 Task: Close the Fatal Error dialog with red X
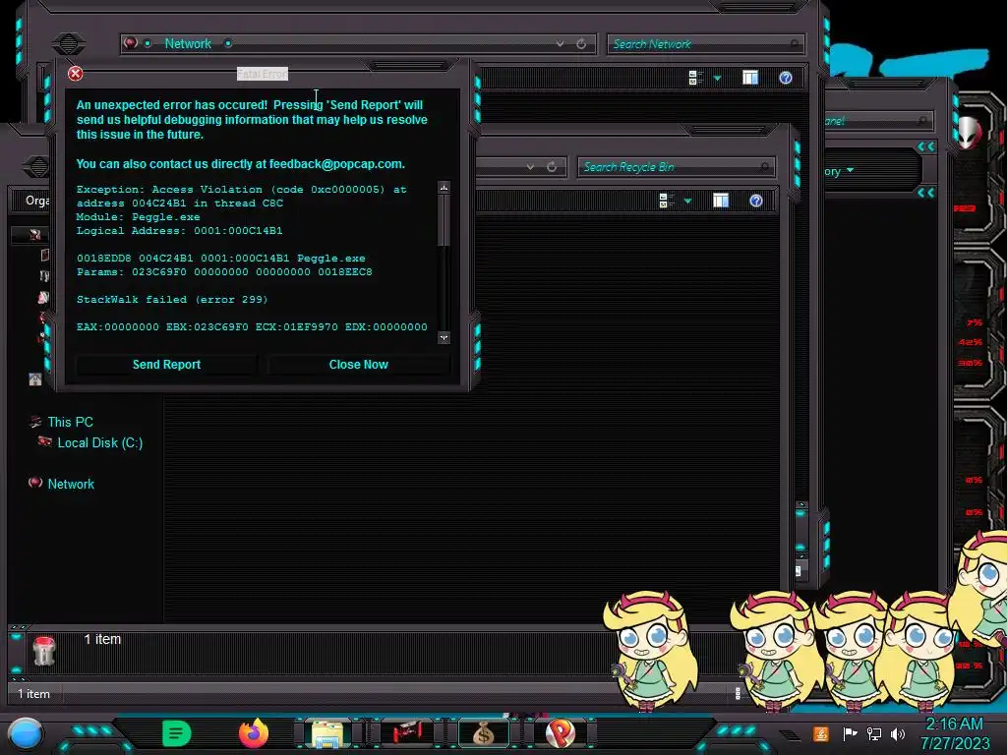(75, 74)
